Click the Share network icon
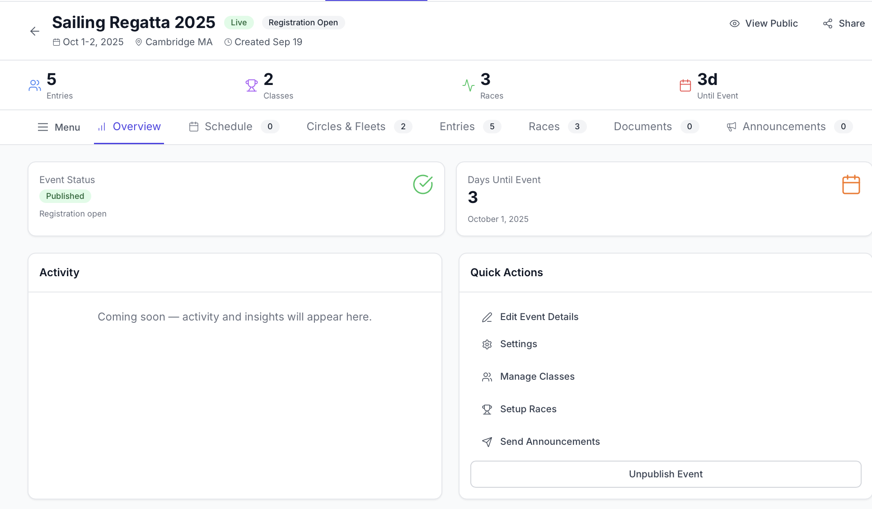Screen dimensions: 872x509 (827, 23)
